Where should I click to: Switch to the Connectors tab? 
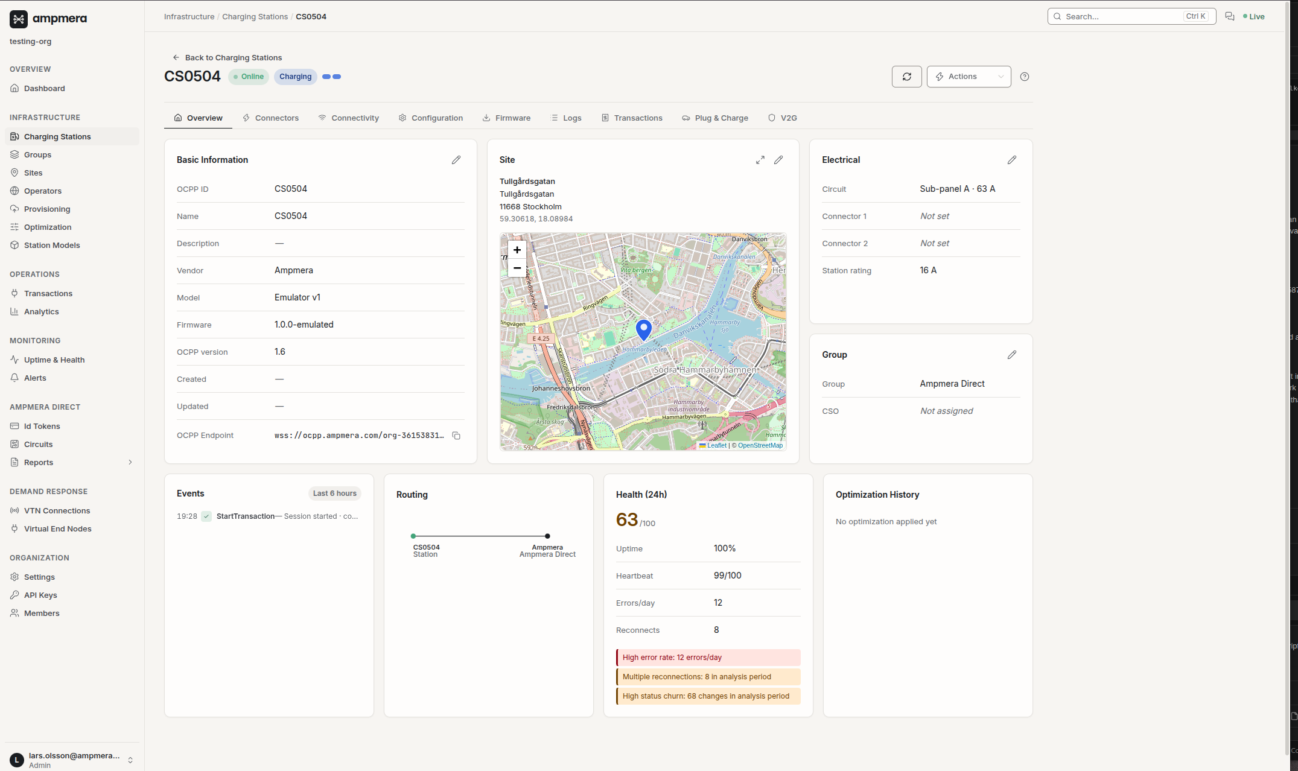pos(270,118)
